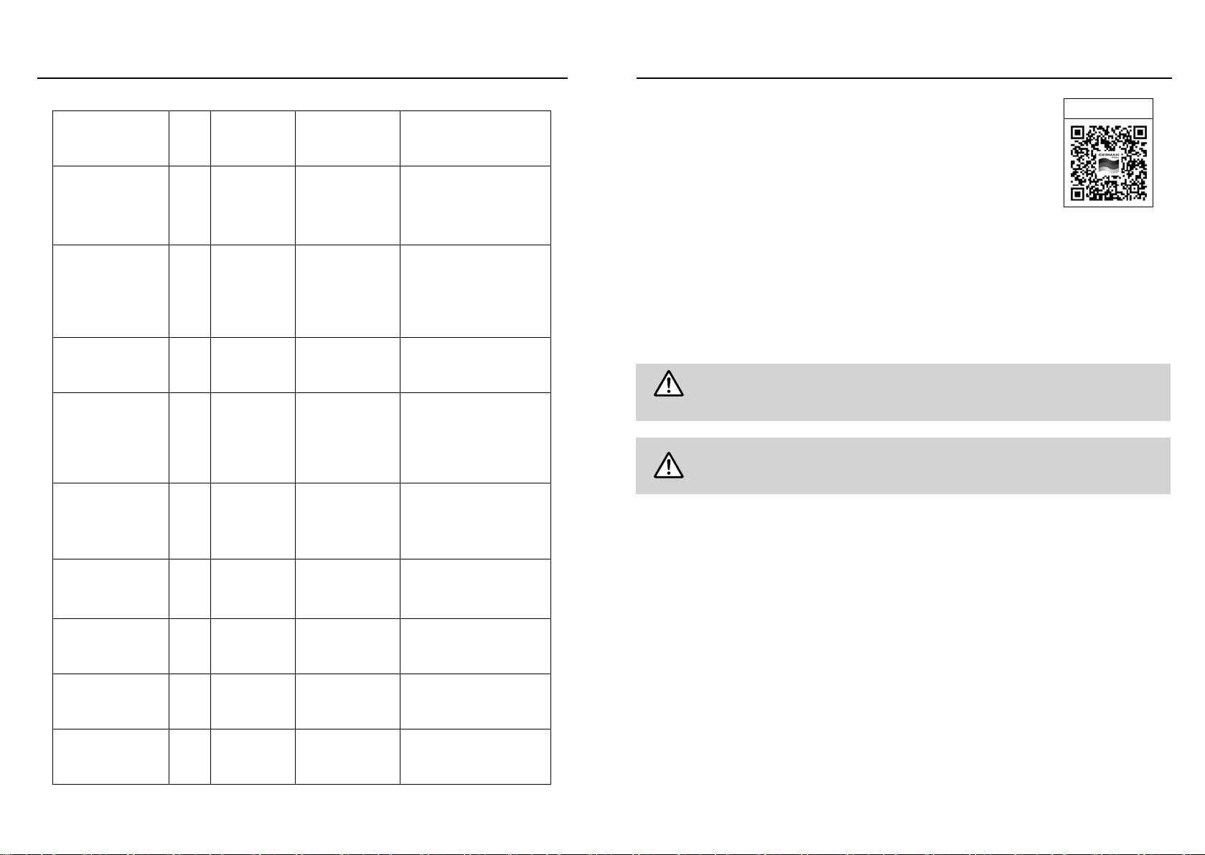This screenshot has width=1205, height=855.
Task: Click the upper warning triangle icon
Action: click(669, 384)
